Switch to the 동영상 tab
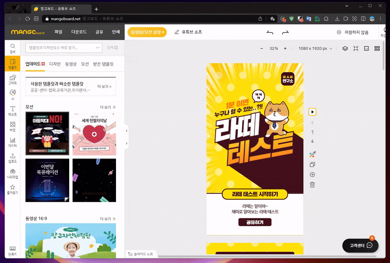The image size is (390, 263). (71, 64)
